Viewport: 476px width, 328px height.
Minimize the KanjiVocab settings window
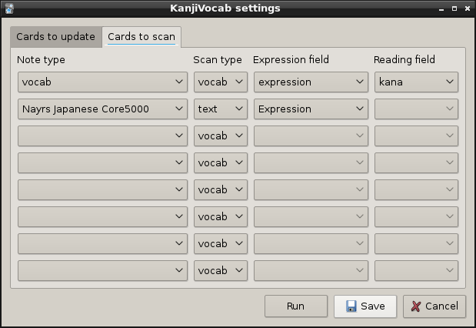(441, 8)
